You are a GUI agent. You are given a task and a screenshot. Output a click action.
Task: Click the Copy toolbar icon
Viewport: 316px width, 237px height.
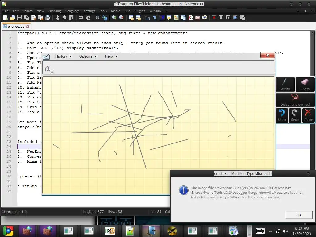[64, 18]
